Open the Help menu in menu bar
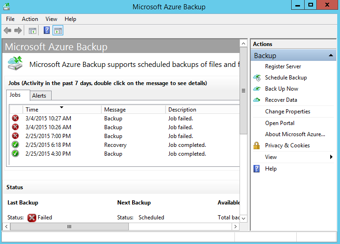 coord(70,19)
